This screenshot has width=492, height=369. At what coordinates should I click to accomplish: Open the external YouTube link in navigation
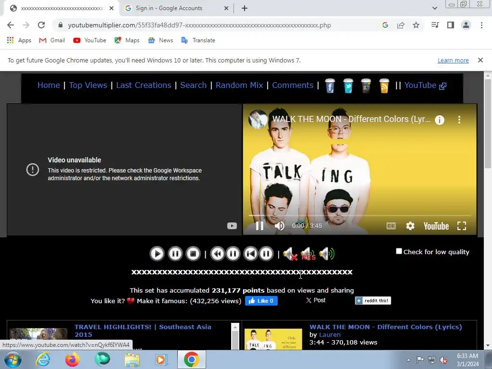(x=425, y=85)
